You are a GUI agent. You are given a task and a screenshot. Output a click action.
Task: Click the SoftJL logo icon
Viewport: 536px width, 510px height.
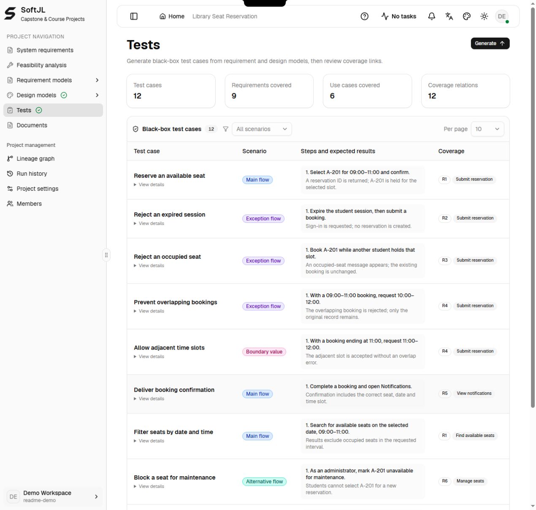coord(10,14)
